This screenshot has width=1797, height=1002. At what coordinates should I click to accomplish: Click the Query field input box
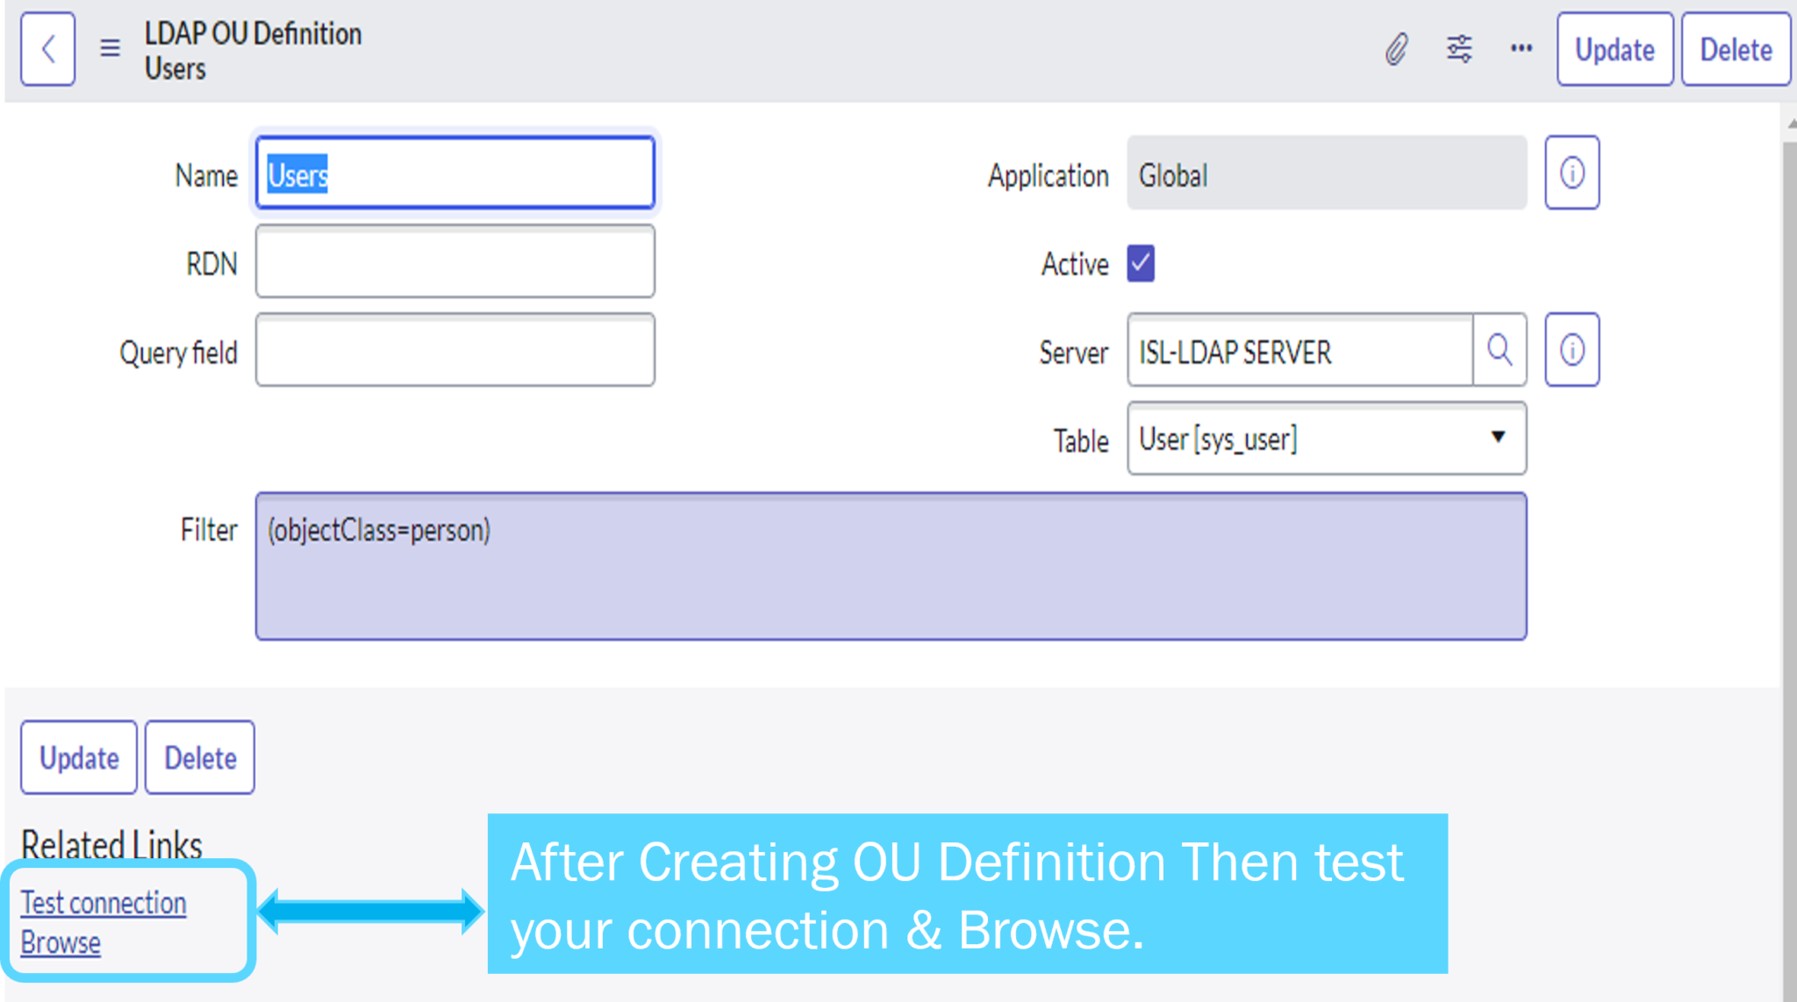click(454, 351)
